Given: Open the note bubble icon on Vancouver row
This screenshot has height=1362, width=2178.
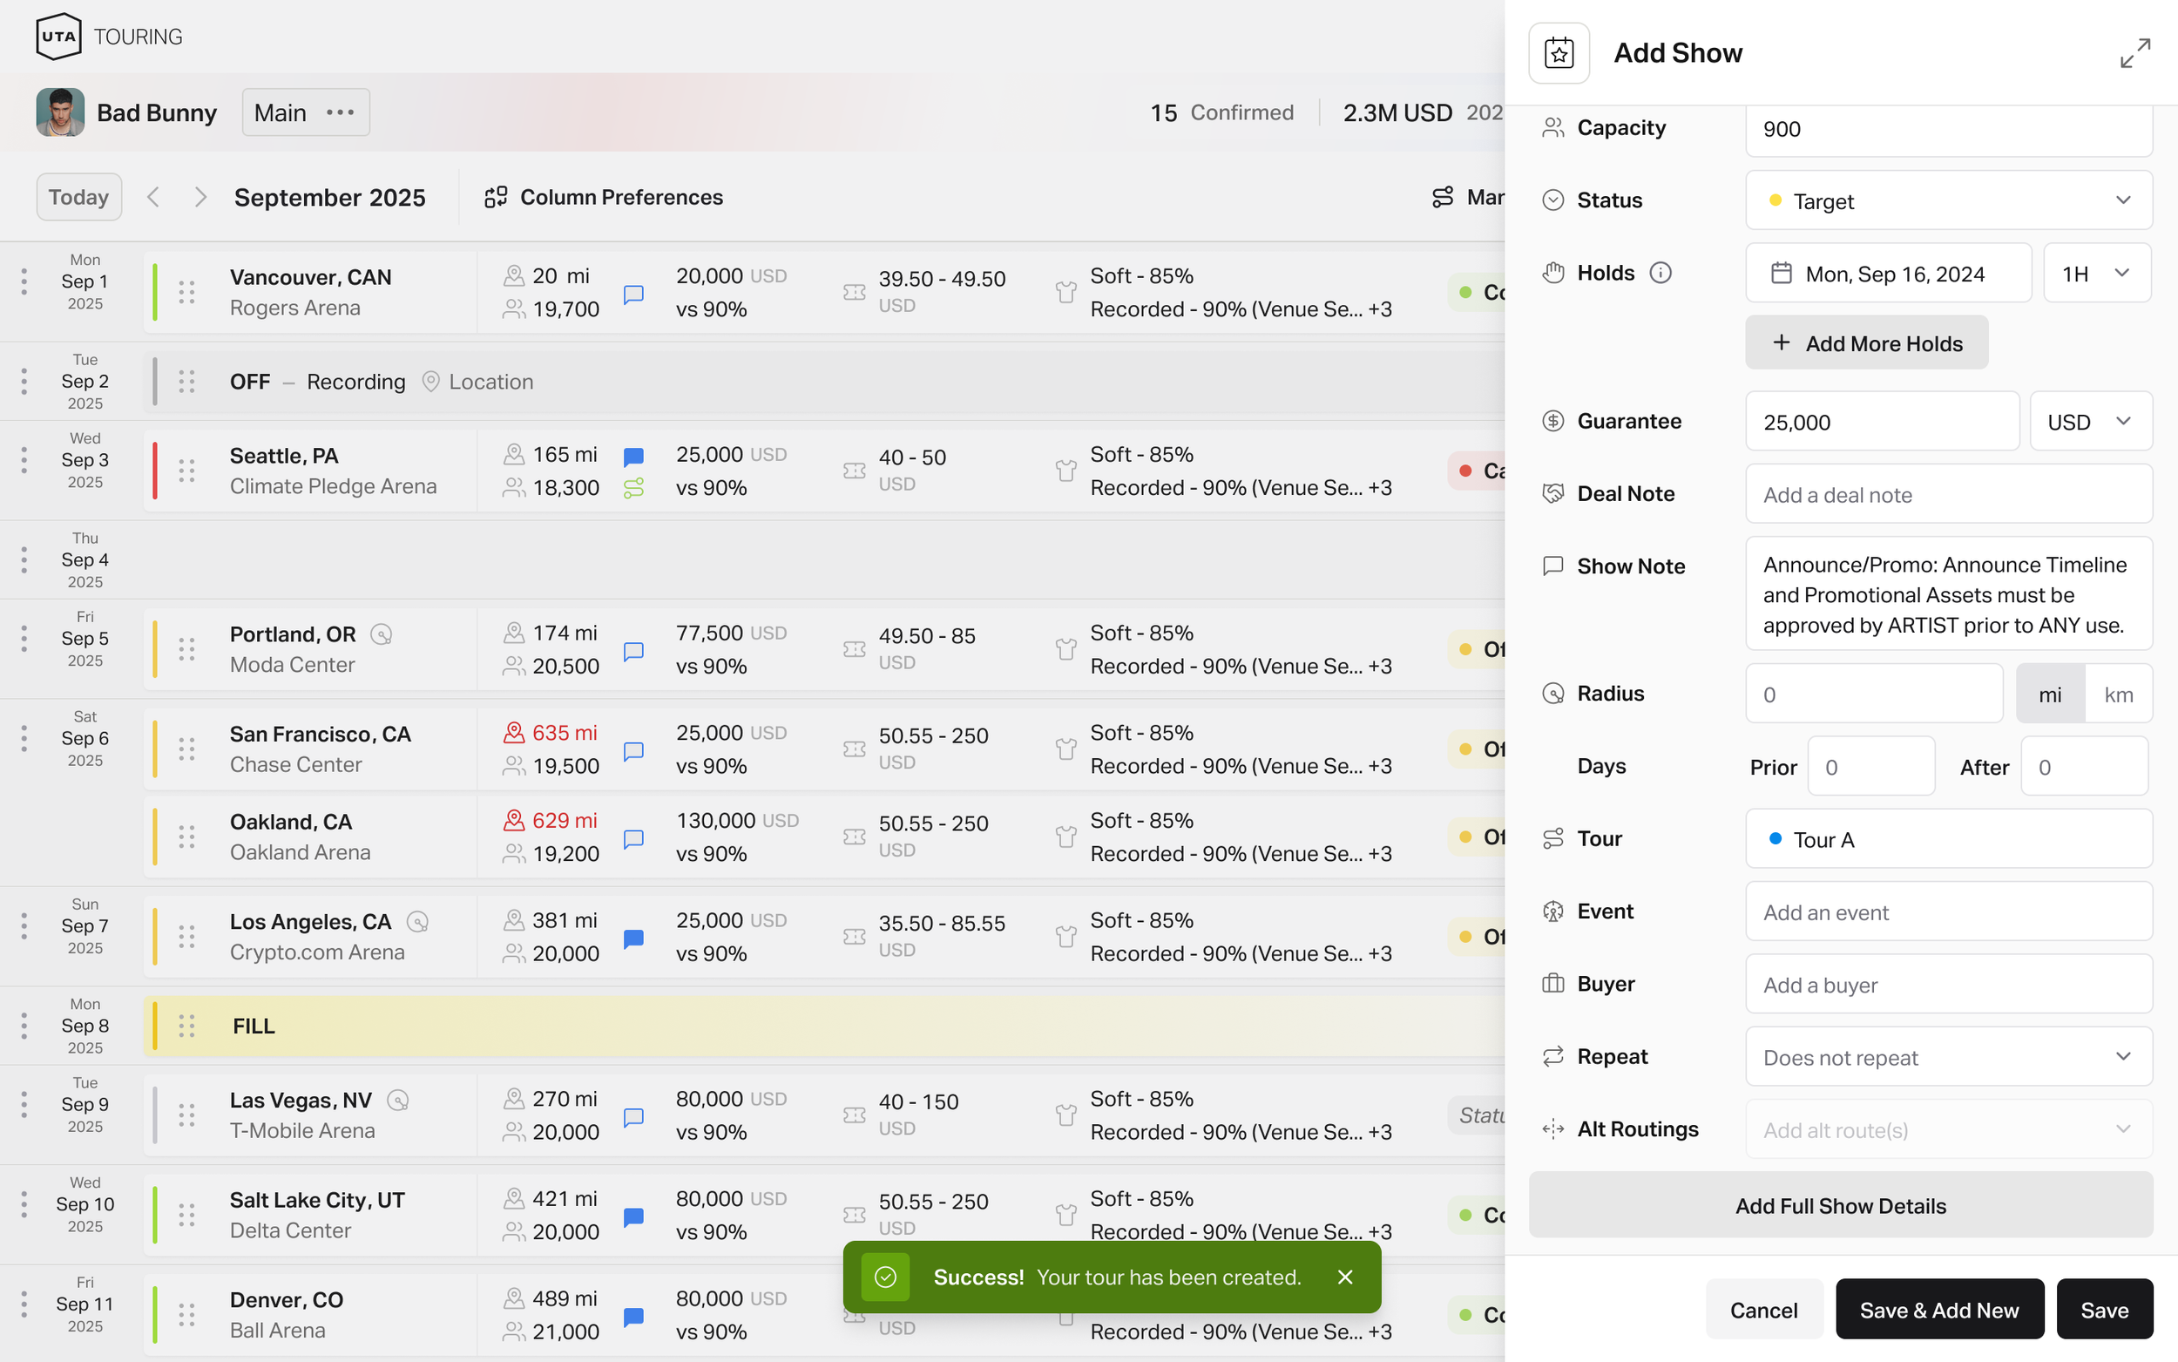Looking at the screenshot, I should point(634,294).
